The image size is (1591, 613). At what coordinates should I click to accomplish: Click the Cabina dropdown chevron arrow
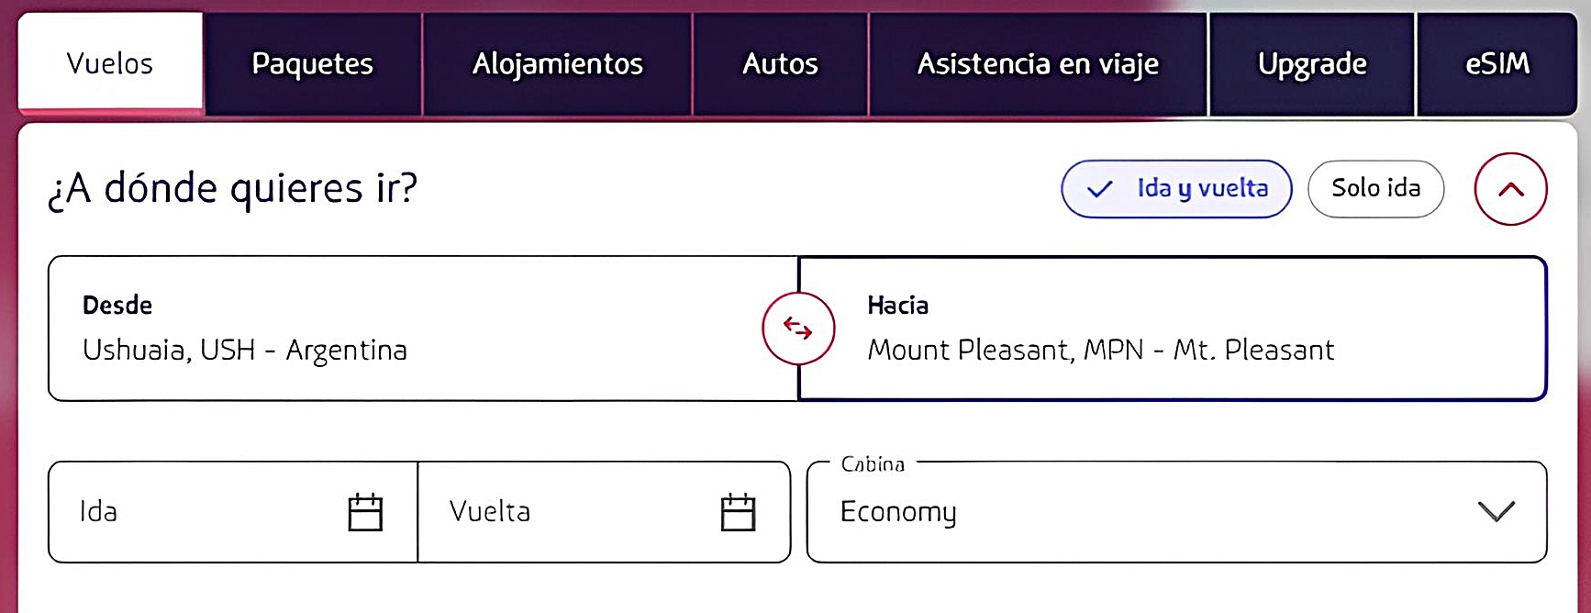1496,512
